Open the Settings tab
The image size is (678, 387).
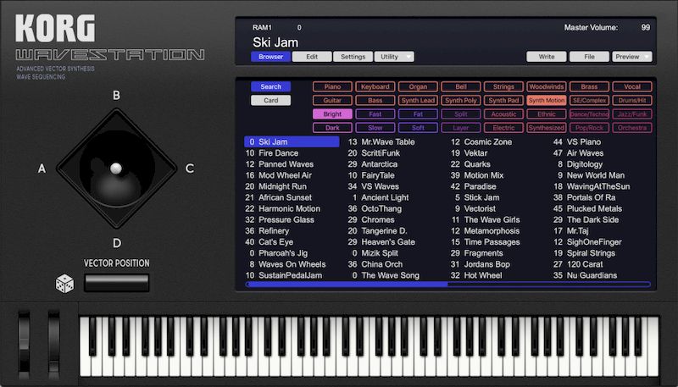(353, 57)
